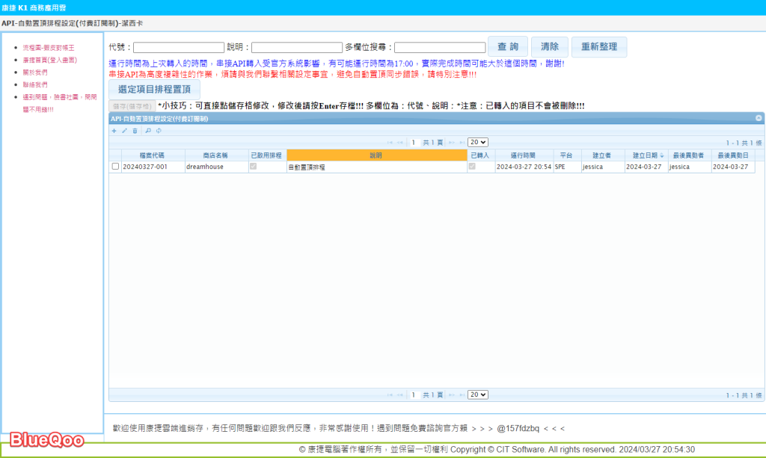
Task: Go to last page in top pager
Action: pyautogui.click(x=461, y=143)
